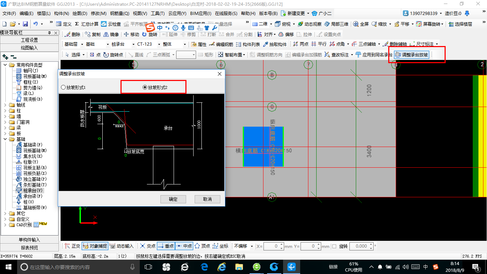Select 放坡形式1 radio button
Image resolution: width=487 pixels, height=274 pixels.
[74, 87]
